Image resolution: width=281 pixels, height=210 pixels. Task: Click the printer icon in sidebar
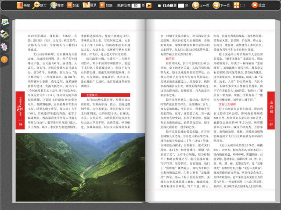pos(4,34)
